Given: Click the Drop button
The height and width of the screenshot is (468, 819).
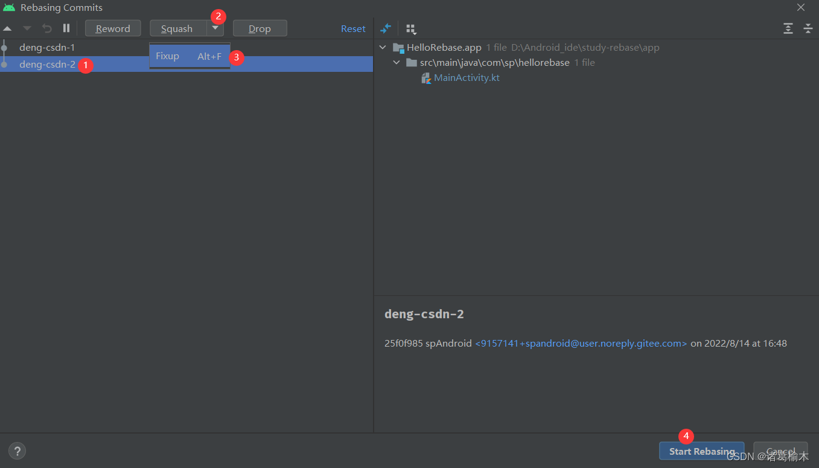Looking at the screenshot, I should point(260,28).
